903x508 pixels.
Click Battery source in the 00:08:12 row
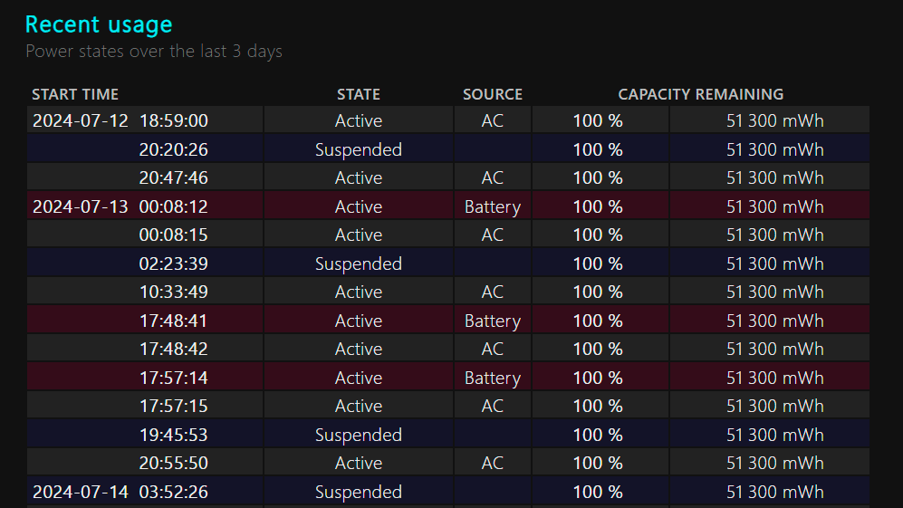(x=493, y=206)
